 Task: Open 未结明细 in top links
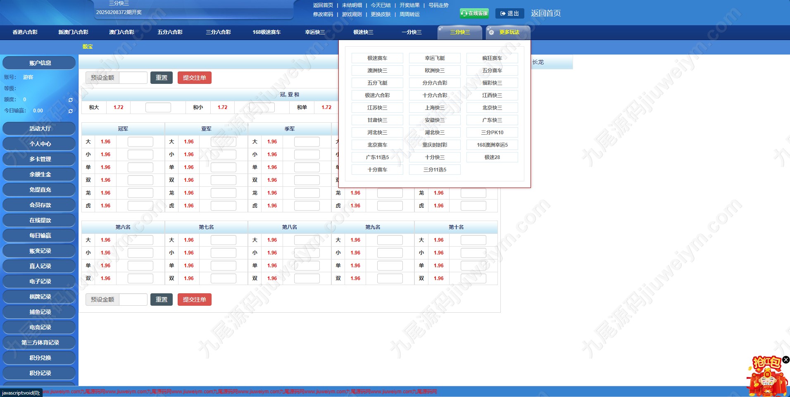[x=352, y=5]
